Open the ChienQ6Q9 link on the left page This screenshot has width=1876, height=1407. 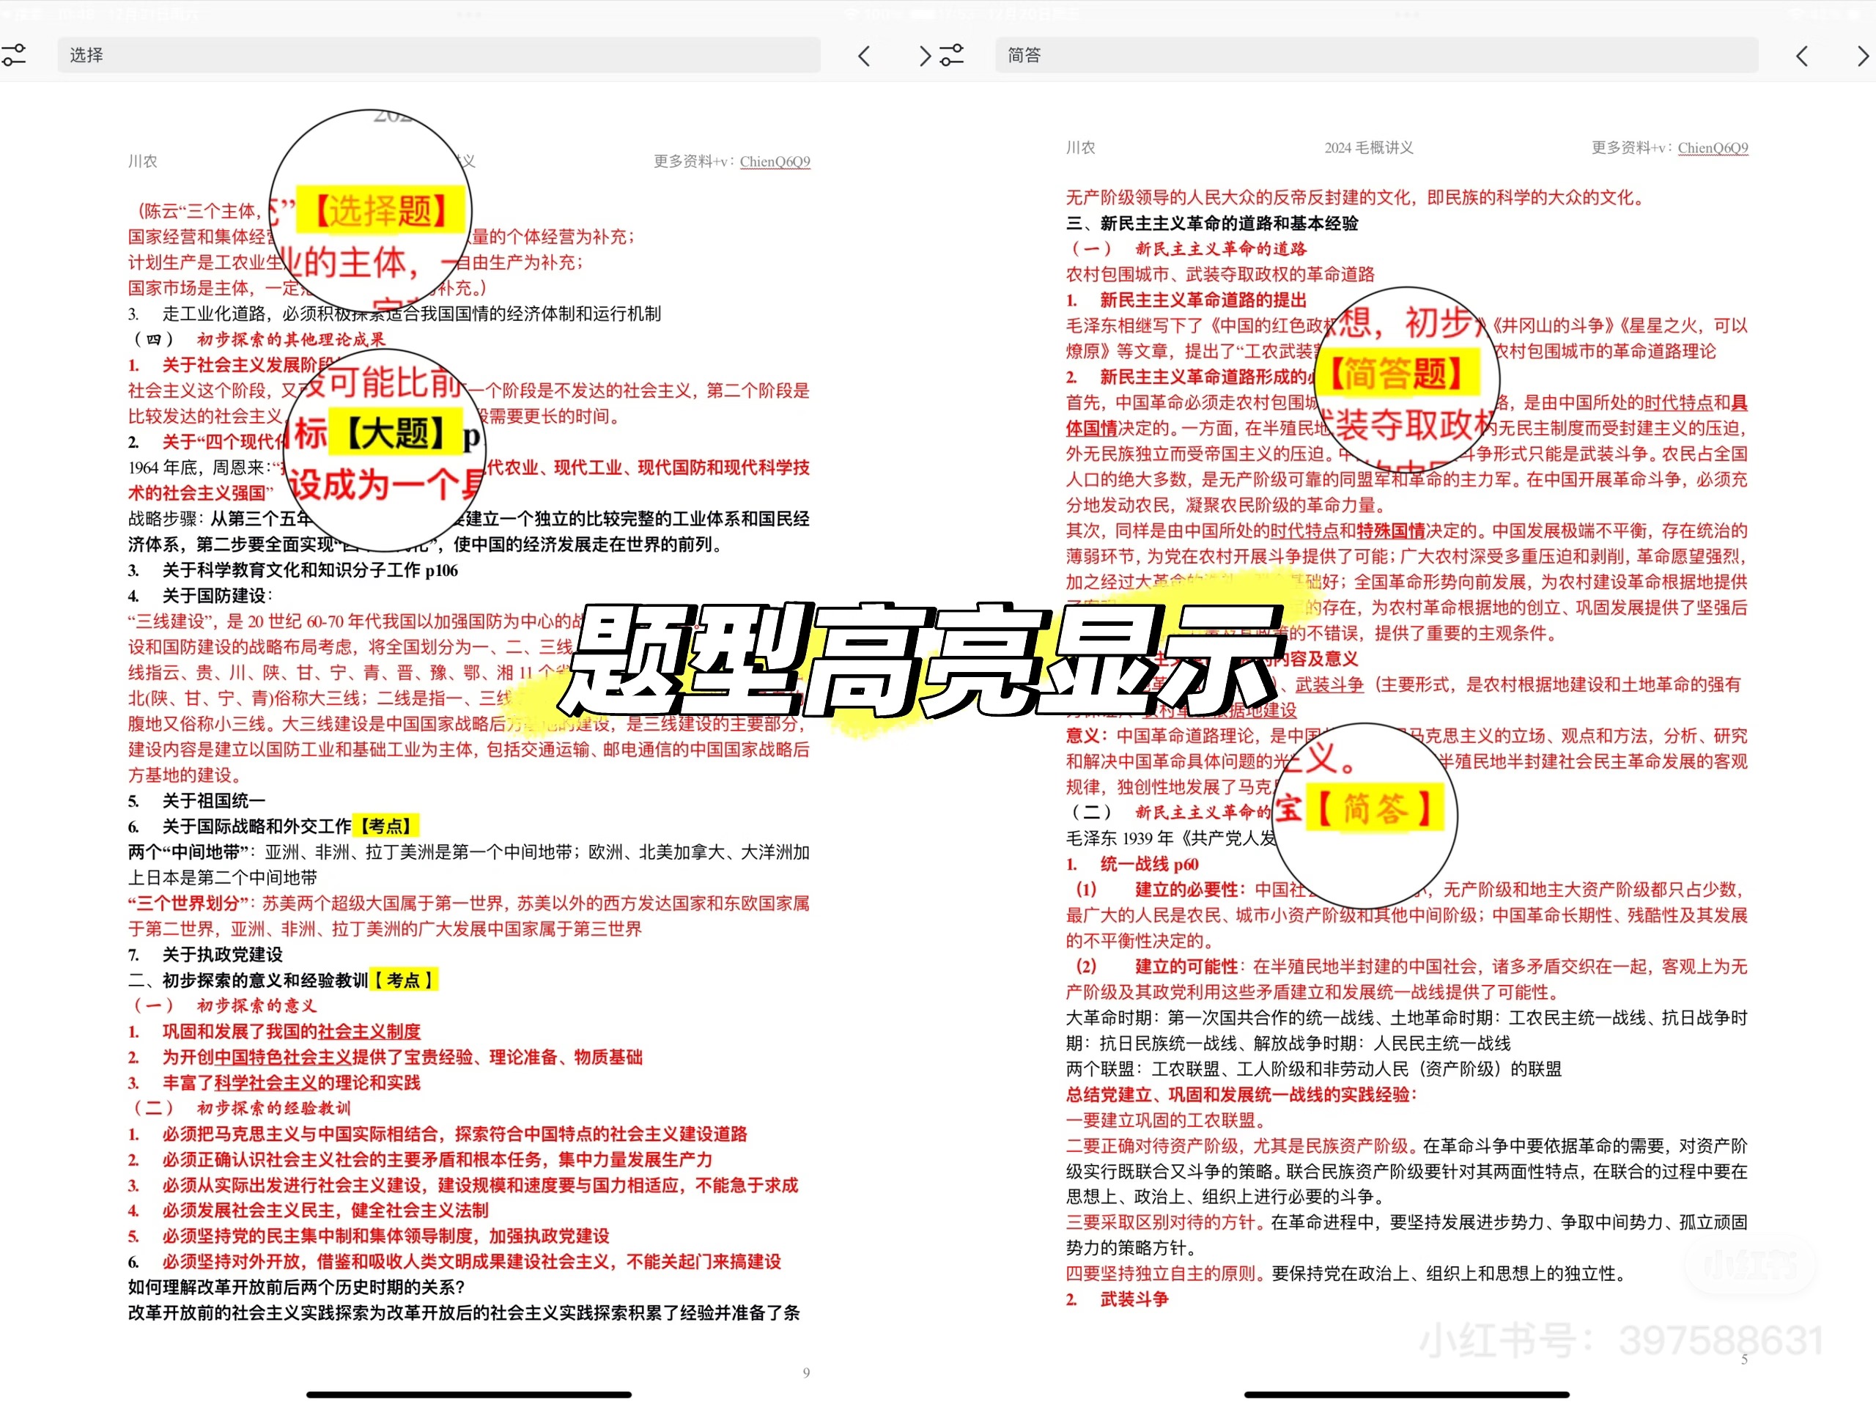click(775, 161)
